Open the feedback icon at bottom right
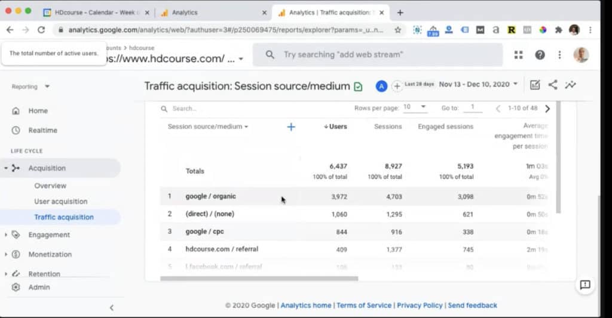Screen dimensions: 612x318 click(x=585, y=285)
